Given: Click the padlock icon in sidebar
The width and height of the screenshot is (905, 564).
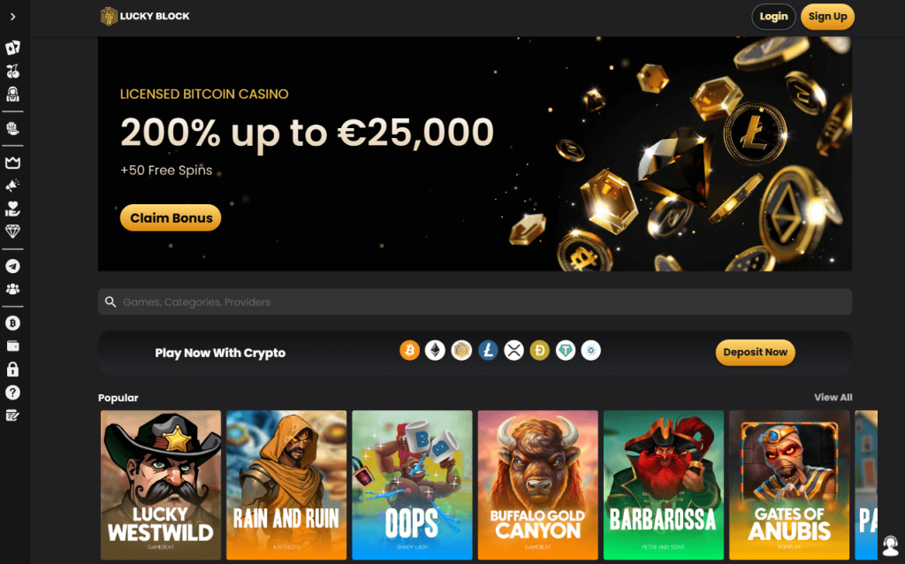Looking at the screenshot, I should tap(12, 370).
